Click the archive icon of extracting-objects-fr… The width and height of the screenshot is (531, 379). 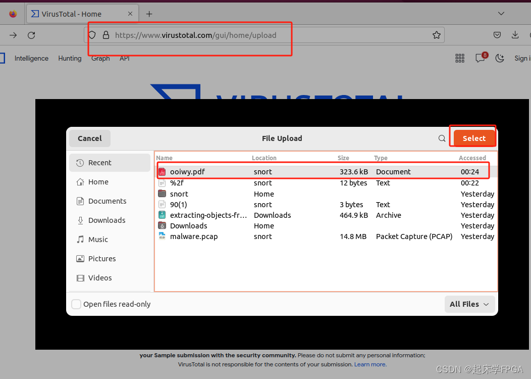[x=162, y=215]
